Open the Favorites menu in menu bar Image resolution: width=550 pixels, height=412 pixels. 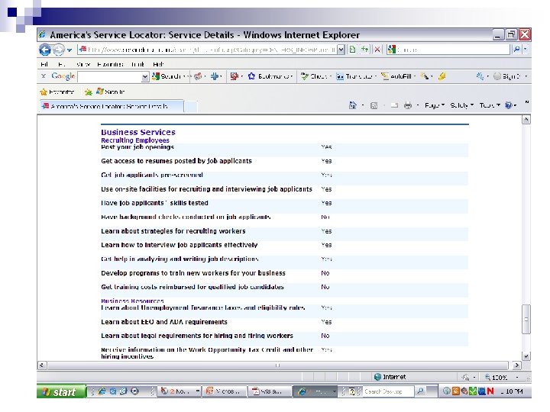[x=110, y=64]
